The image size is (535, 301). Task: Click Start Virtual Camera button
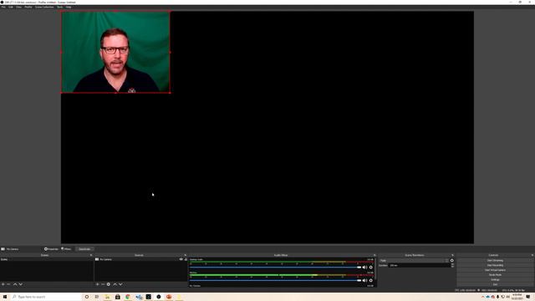coord(495,270)
